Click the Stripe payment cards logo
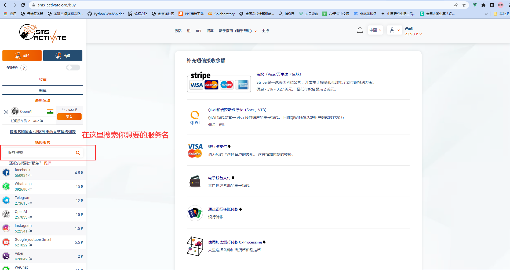510x270 pixels. pos(219,82)
